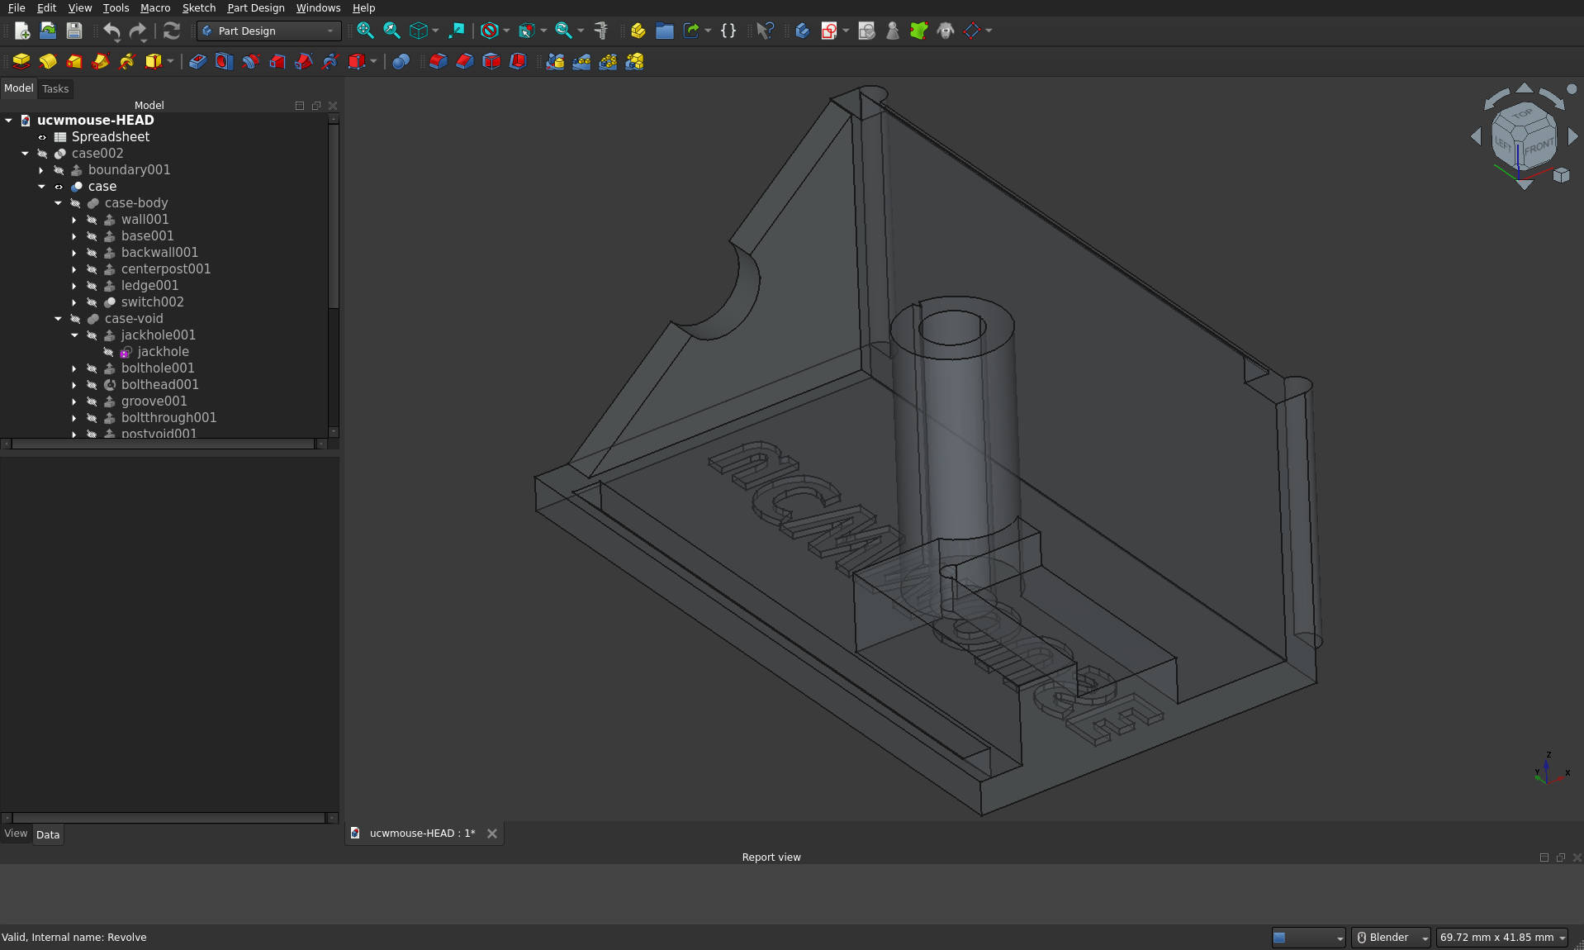This screenshot has height=950, width=1584.
Task: Open the Blender navigation style button
Action: (1391, 937)
